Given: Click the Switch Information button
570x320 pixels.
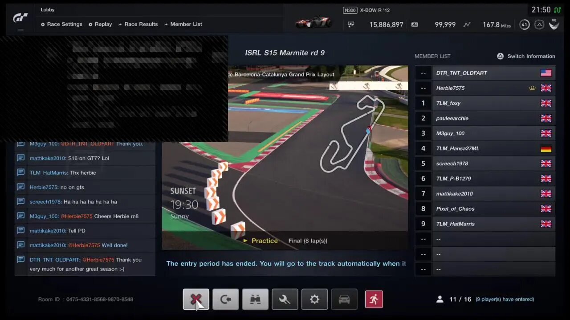Looking at the screenshot, I should 526,56.
